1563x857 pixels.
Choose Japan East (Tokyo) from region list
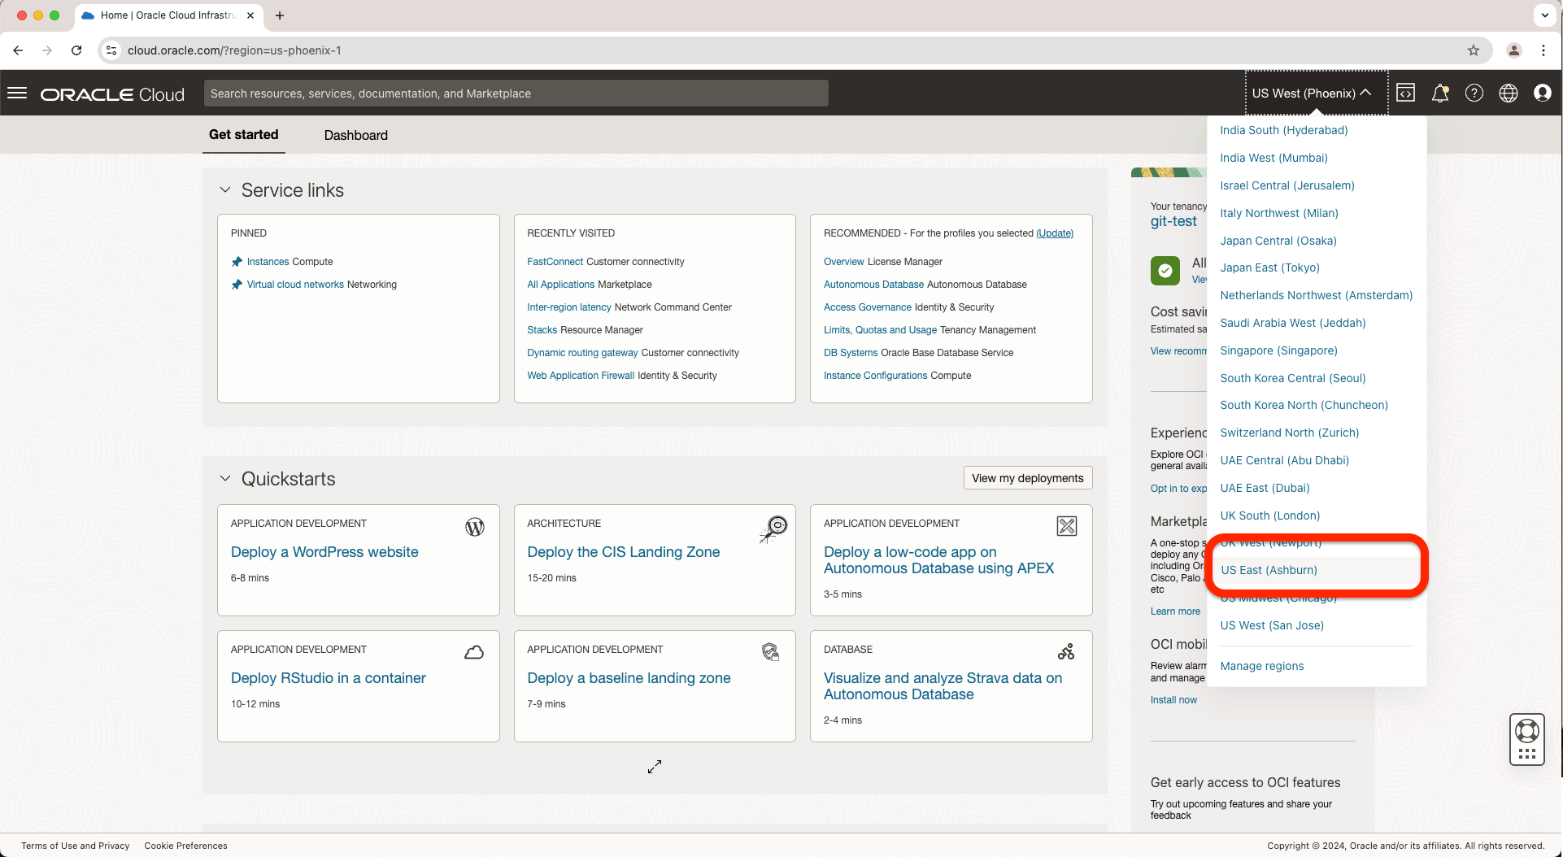(1269, 268)
